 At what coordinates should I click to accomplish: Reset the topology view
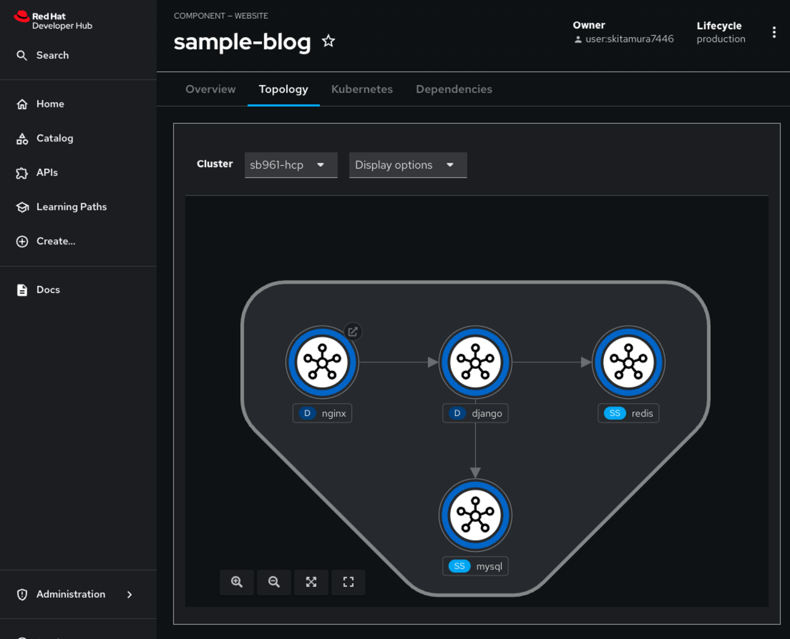click(x=348, y=582)
